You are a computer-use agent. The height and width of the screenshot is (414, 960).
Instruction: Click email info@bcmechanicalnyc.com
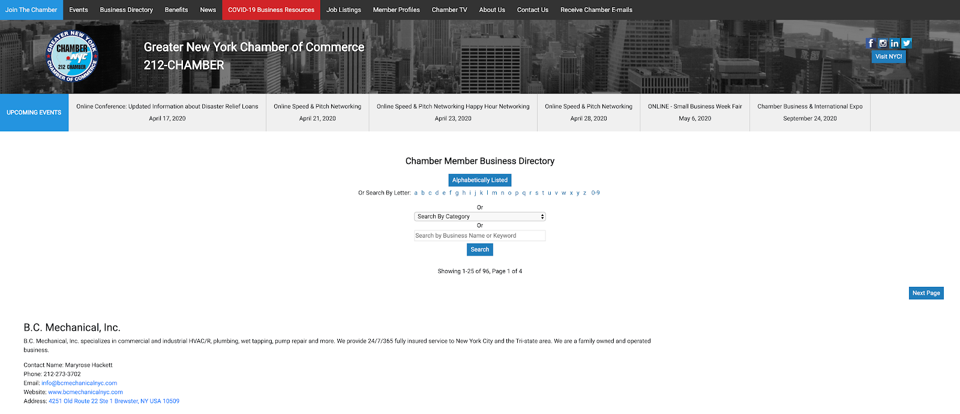79,383
